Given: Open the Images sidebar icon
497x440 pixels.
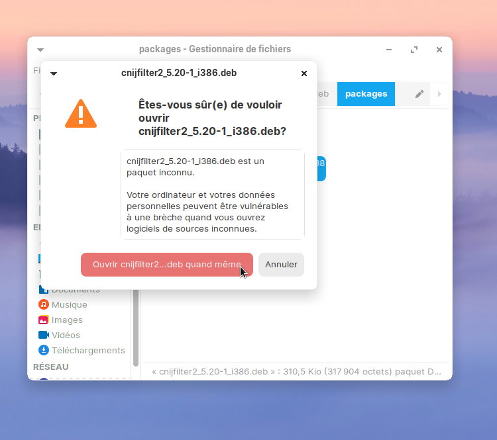Looking at the screenshot, I should (x=44, y=320).
